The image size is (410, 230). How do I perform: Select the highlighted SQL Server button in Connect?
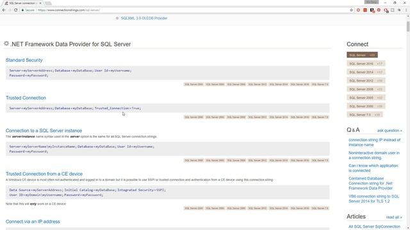click(x=362, y=55)
